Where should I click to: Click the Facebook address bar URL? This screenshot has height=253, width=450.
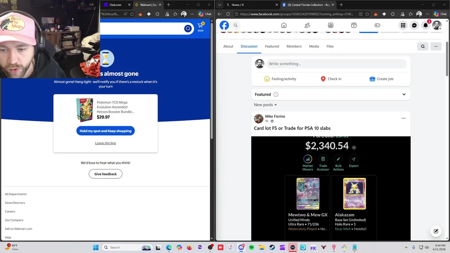297,14
